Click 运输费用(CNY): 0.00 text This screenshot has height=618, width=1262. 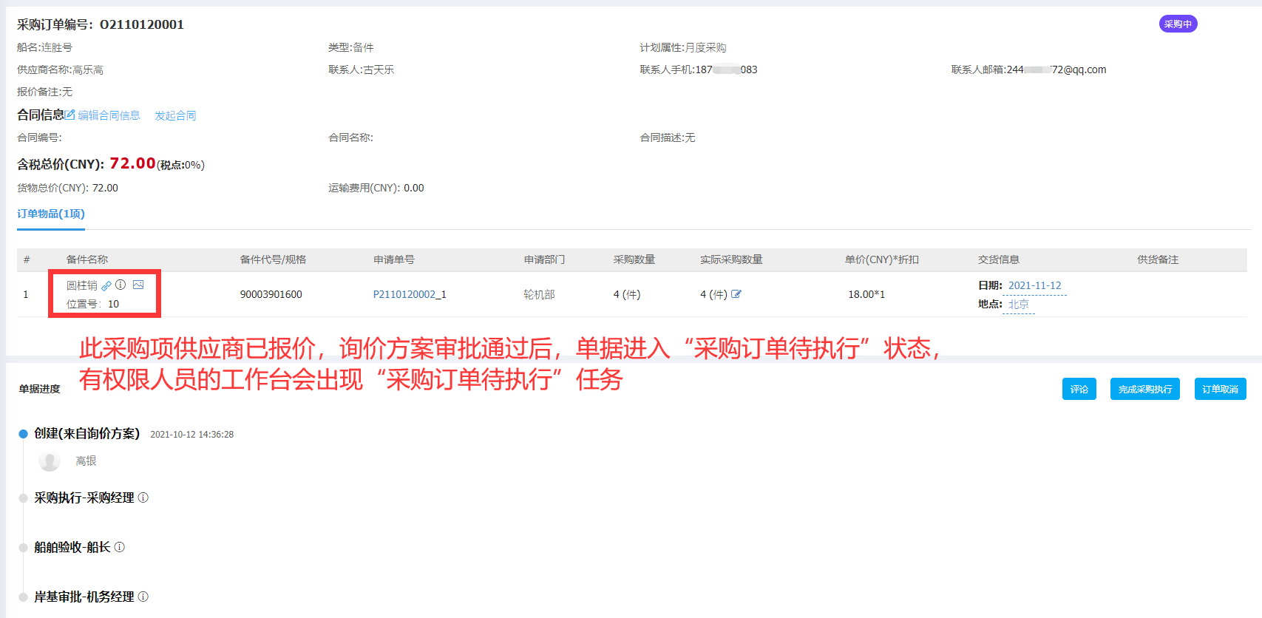click(x=376, y=188)
